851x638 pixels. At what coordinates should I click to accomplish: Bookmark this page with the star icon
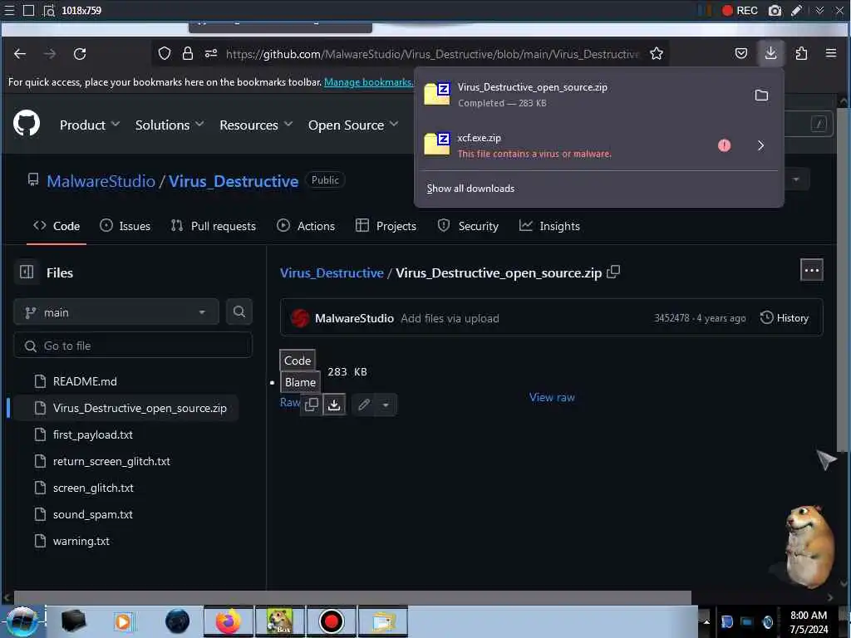[657, 53]
